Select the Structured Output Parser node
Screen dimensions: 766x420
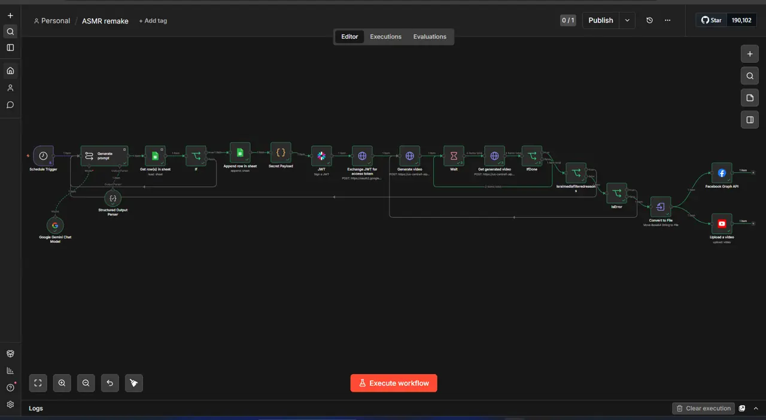click(x=113, y=197)
